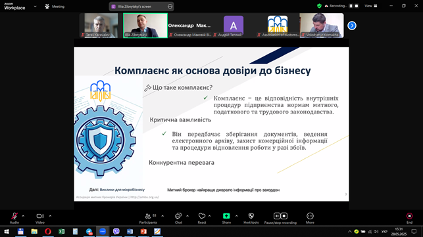423x237 pixels.
Task: Open File Explorer from taskbar
Action: click(x=34, y=231)
